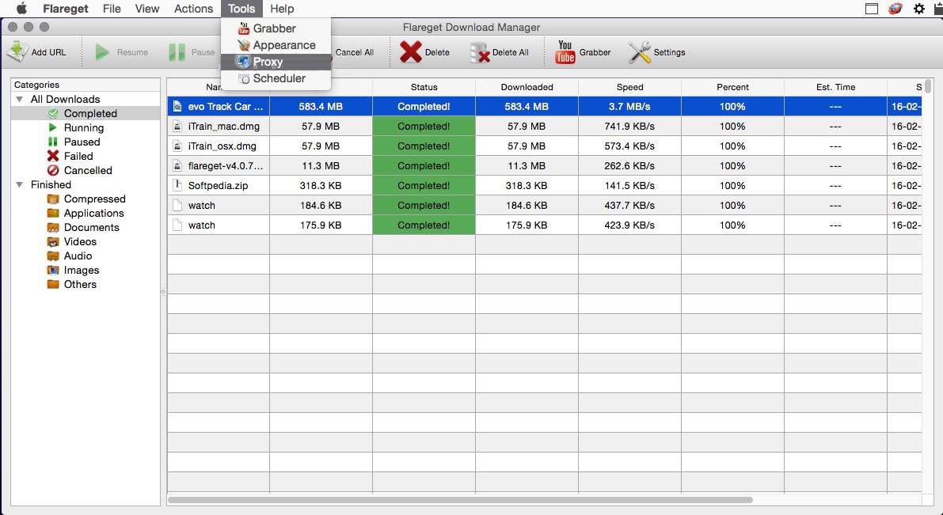The height and width of the screenshot is (515, 943).
Task: Click the play icon beside Running
Action: [53, 127]
